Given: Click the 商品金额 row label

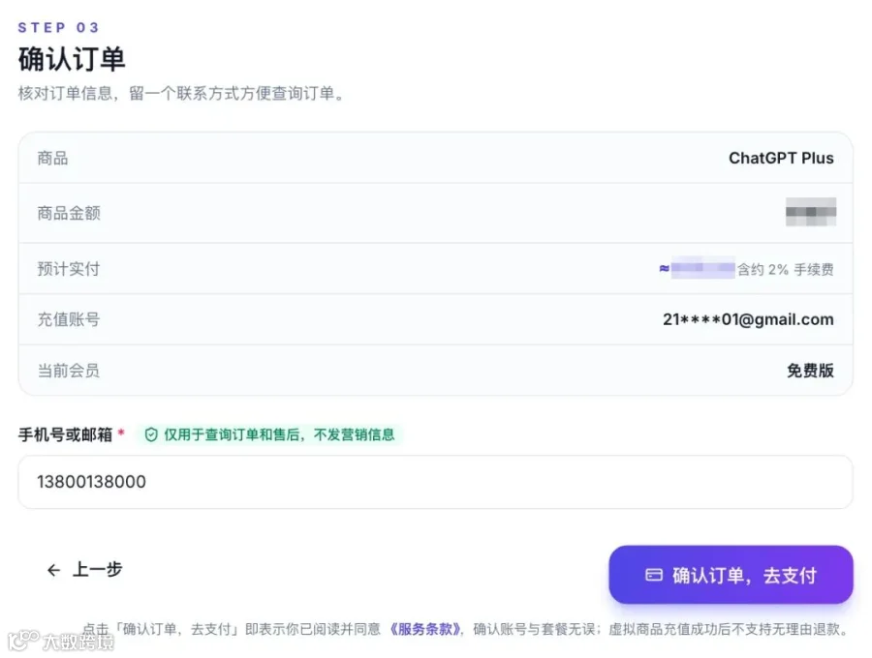Looking at the screenshot, I should coord(69,213).
